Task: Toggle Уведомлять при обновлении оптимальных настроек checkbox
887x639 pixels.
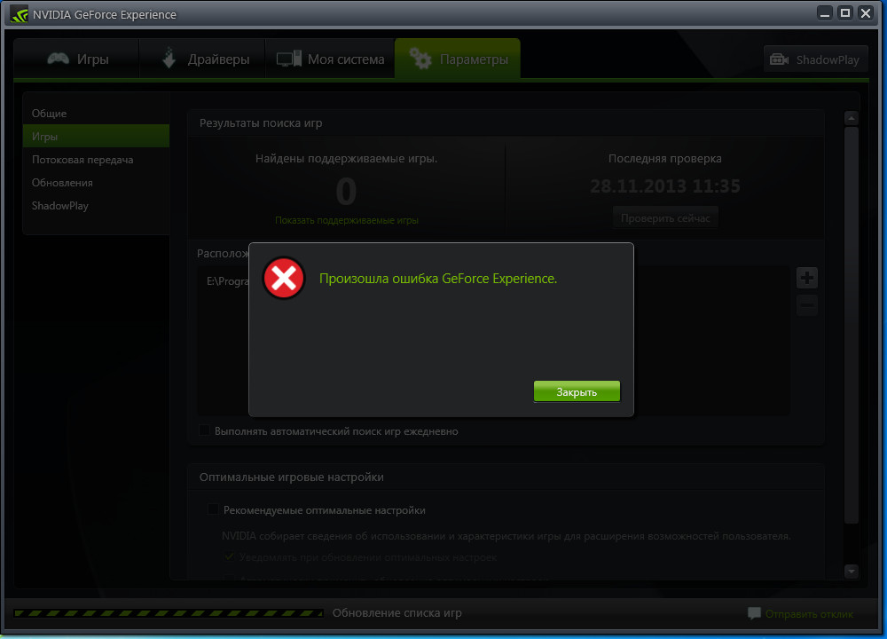Action: (x=229, y=557)
